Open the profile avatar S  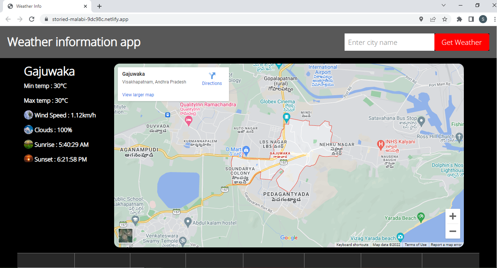click(483, 19)
